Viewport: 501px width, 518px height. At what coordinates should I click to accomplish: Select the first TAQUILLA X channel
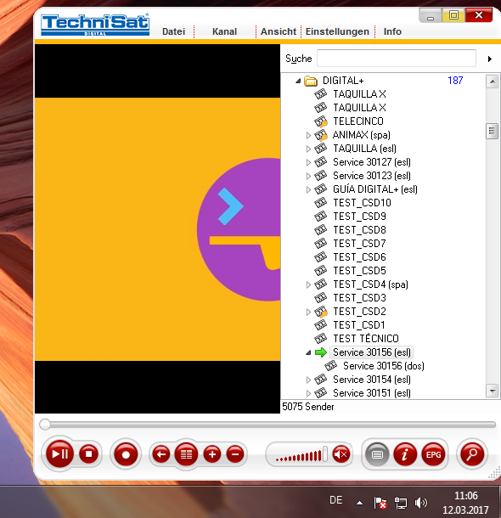pos(359,94)
